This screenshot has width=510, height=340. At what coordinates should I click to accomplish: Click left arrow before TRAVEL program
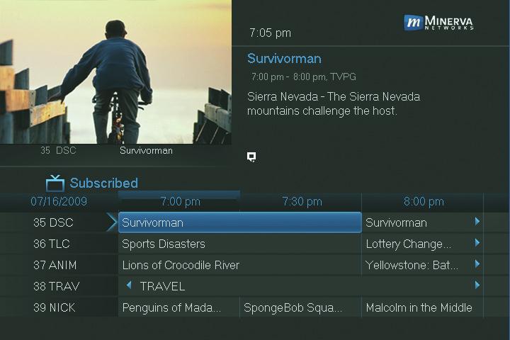[x=129, y=285]
